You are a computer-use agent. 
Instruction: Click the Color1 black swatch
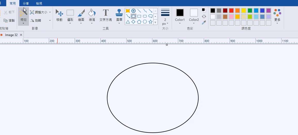tap(180, 13)
